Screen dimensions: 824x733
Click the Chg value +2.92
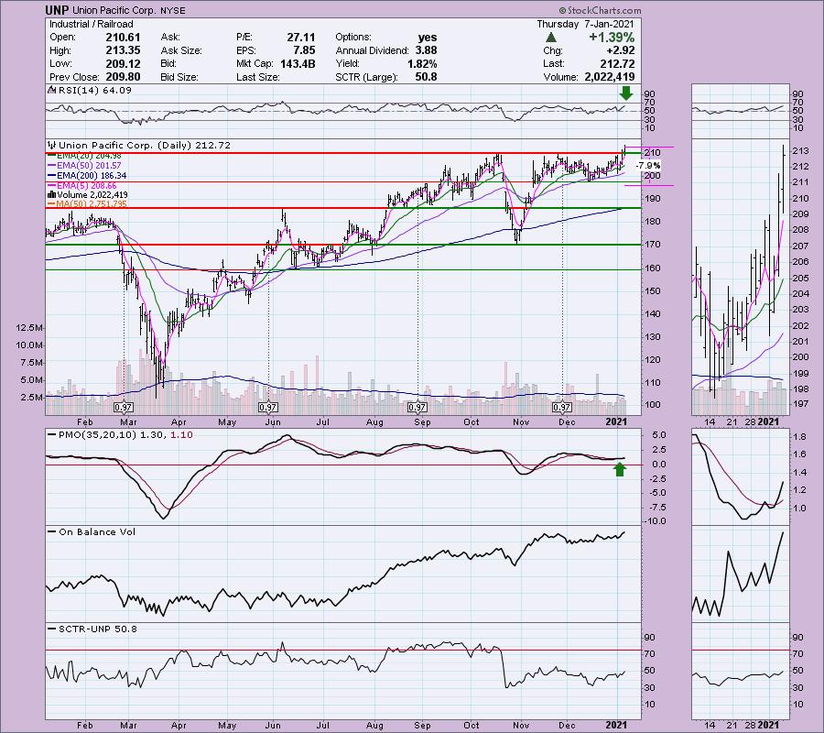tap(620, 50)
